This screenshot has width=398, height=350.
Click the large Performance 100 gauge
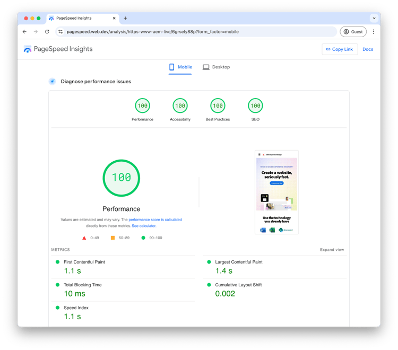(122, 178)
